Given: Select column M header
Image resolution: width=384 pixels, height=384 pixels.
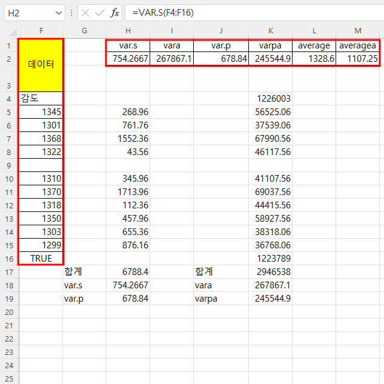Looking at the screenshot, I should pos(357,31).
